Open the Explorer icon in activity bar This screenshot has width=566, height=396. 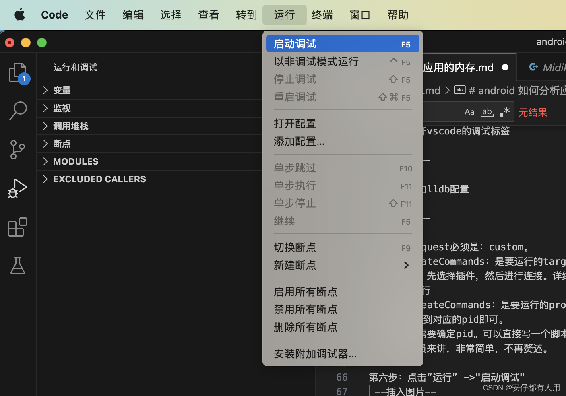coord(18,73)
